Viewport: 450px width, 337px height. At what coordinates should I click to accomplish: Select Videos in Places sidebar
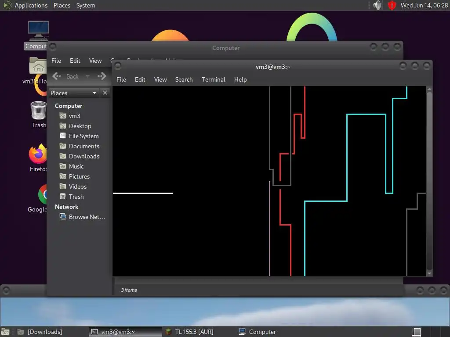[x=77, y=186]
